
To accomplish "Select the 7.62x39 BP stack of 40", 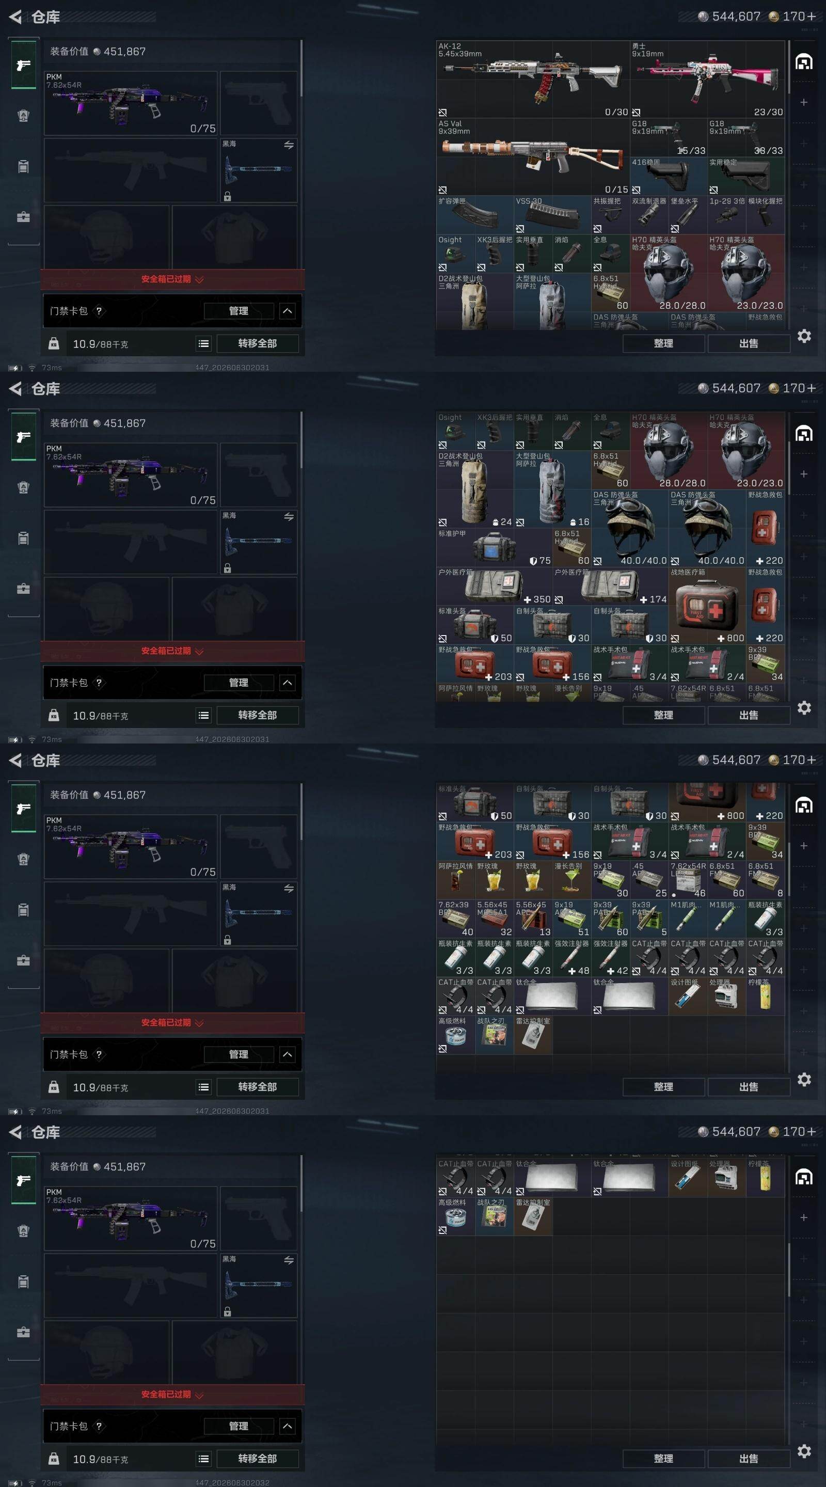I will [455, 919].
